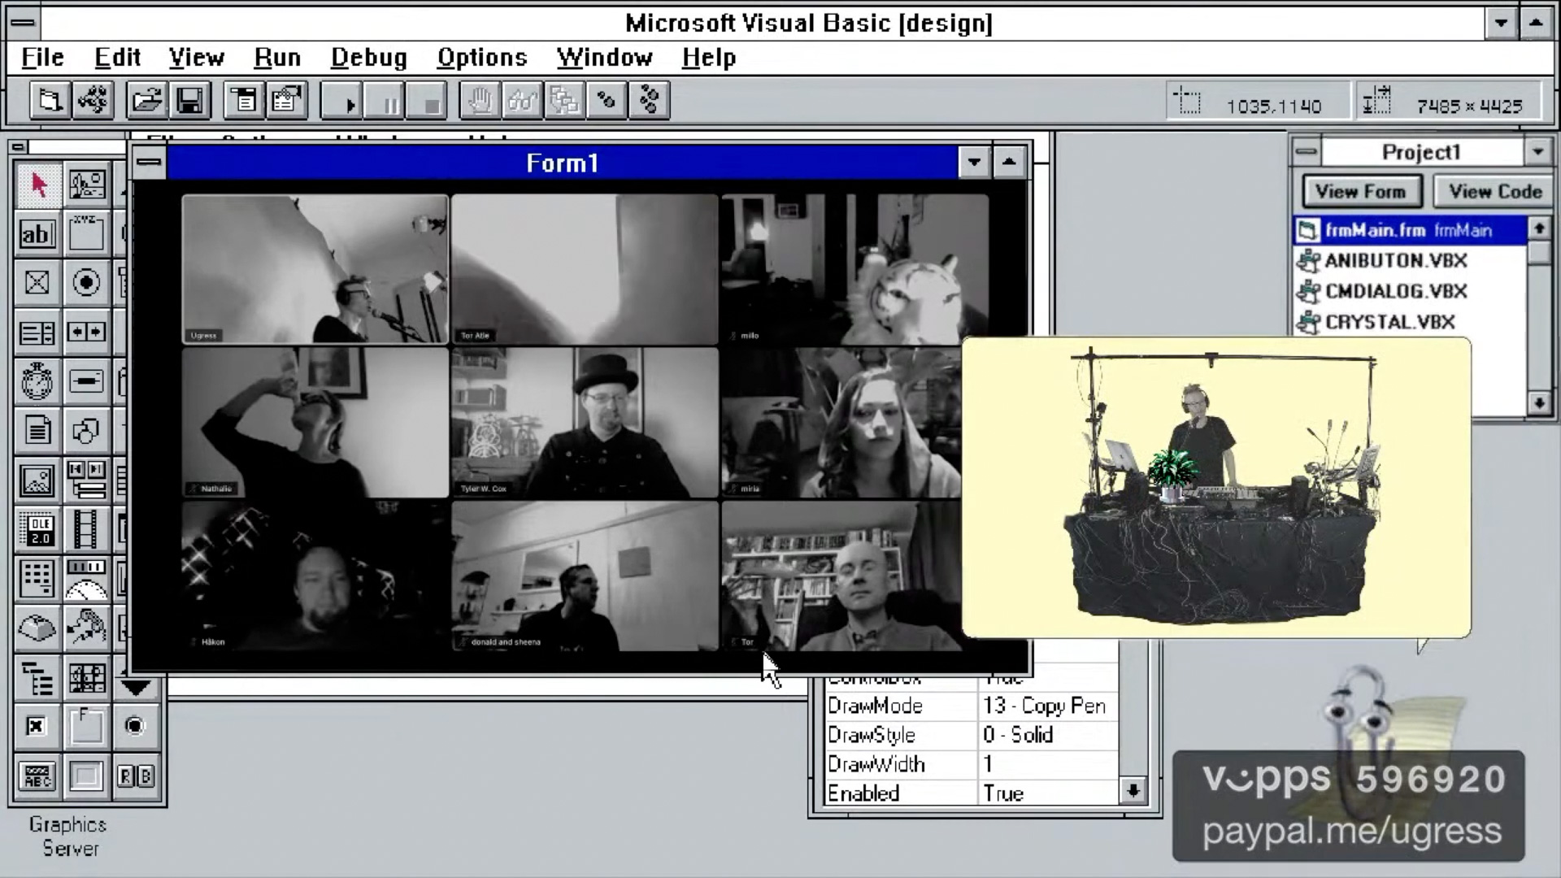This screenshot has height=878, width=1561.
Task: Toggle breakpoint with the hand icon
Action: (480, 101)
